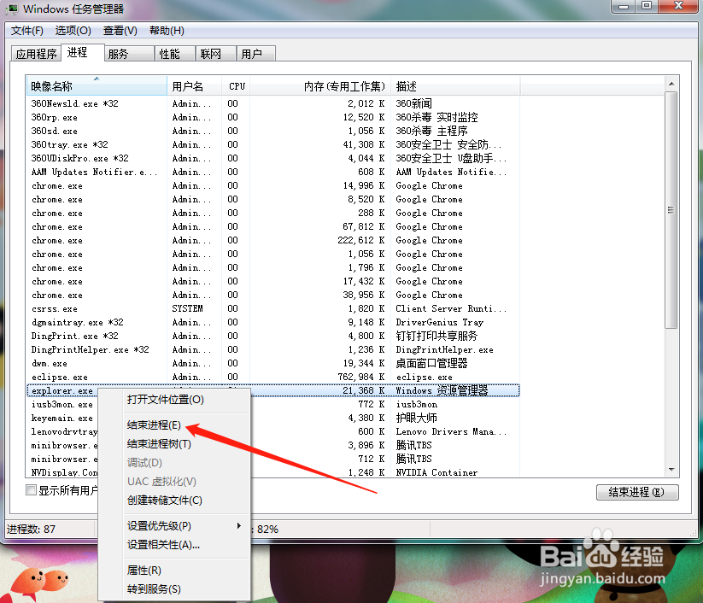Select the DingPrint.exe *32 process row
This screenshot has height=603, width=703.
273,337
